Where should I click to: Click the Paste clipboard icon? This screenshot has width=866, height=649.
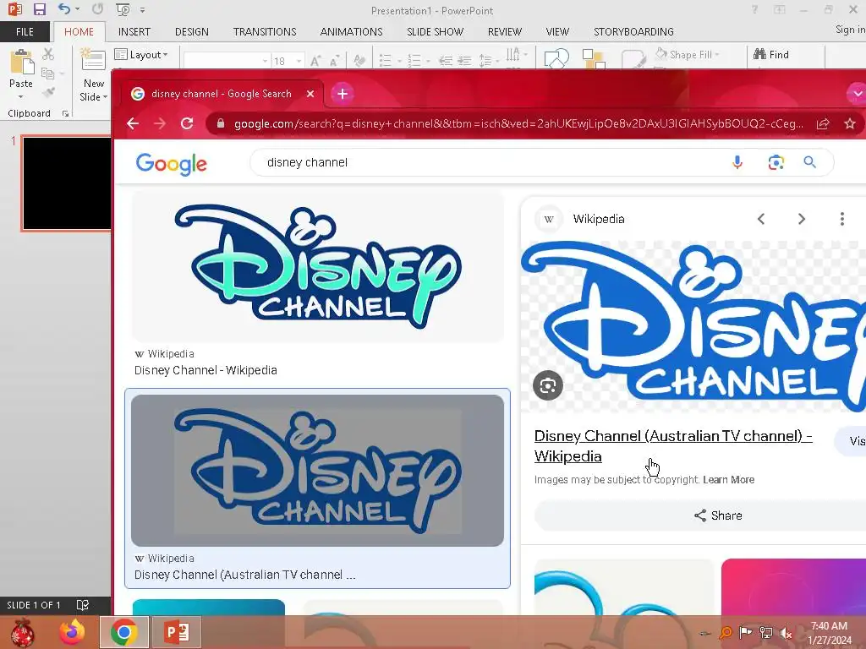pos(21,62)
